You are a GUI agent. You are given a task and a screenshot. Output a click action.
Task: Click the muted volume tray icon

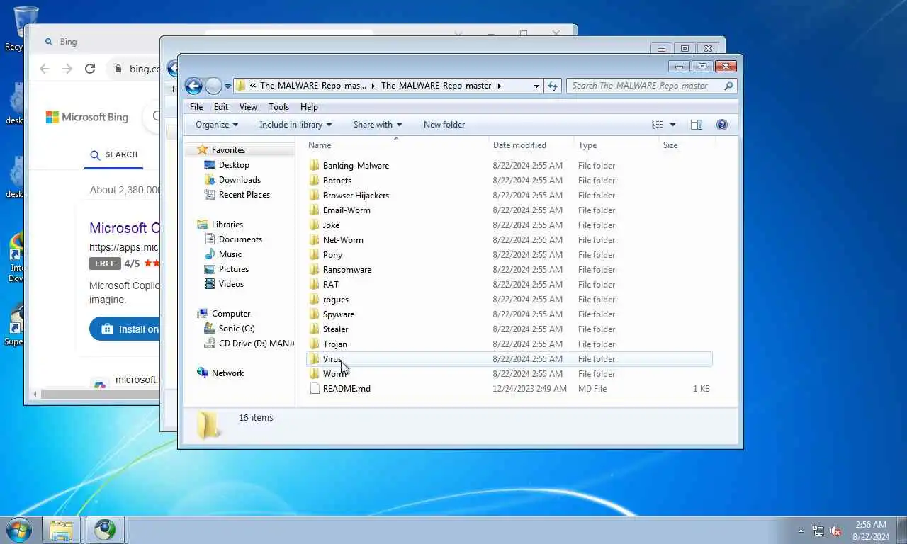click(x=836, y=531)
